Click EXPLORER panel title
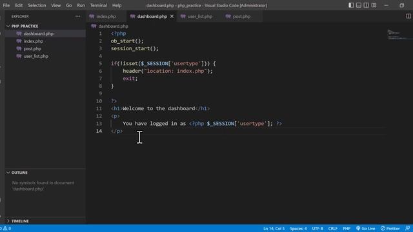The width and height of the screenshot is (413, 232). pyautogui.click(x=20, y=16)
